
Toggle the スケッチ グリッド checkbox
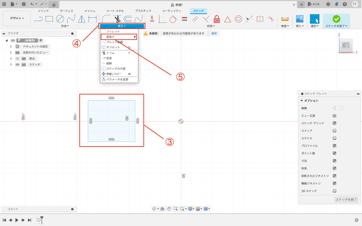pyautogui.click(x=334, y=123)
